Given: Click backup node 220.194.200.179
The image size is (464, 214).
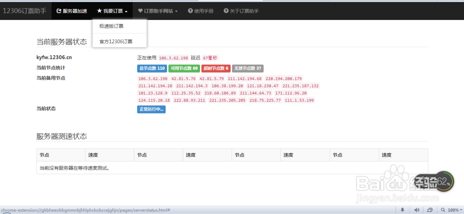Looking at the screenshot, I should point(284,79).
